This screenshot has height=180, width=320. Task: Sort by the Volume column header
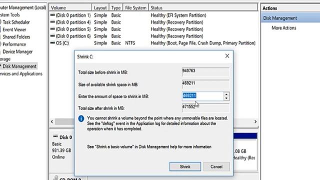[x=70, y=8]
